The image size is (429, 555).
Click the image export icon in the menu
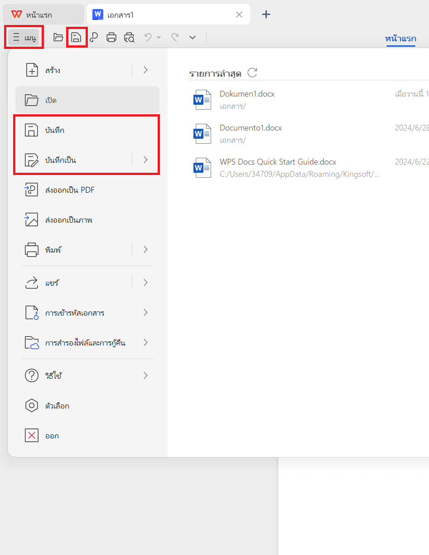31,220
